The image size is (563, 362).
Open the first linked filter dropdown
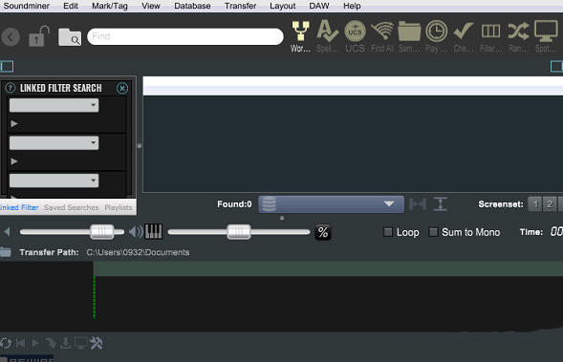point(54,105)
